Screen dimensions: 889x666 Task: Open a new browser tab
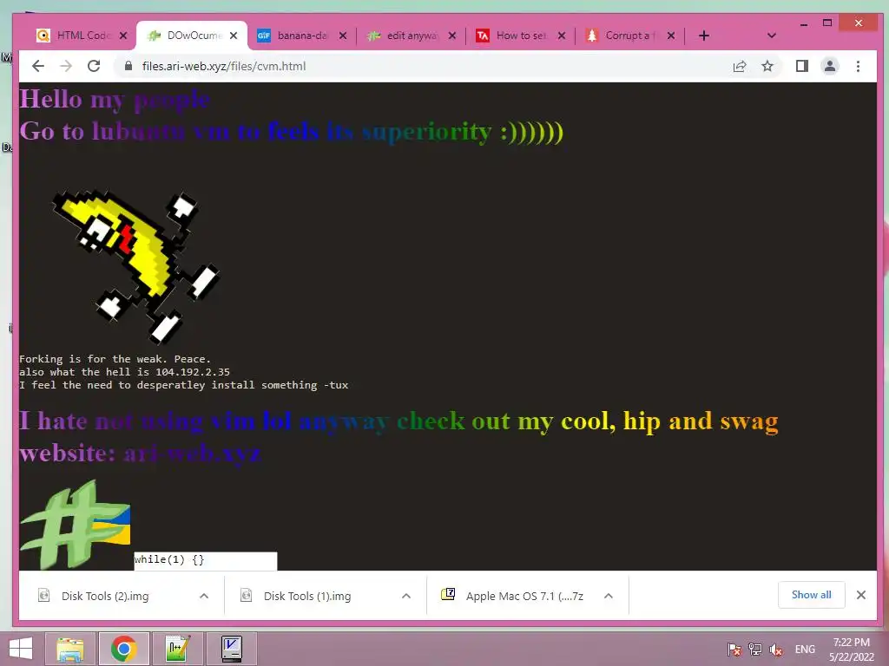click(703, 36)
